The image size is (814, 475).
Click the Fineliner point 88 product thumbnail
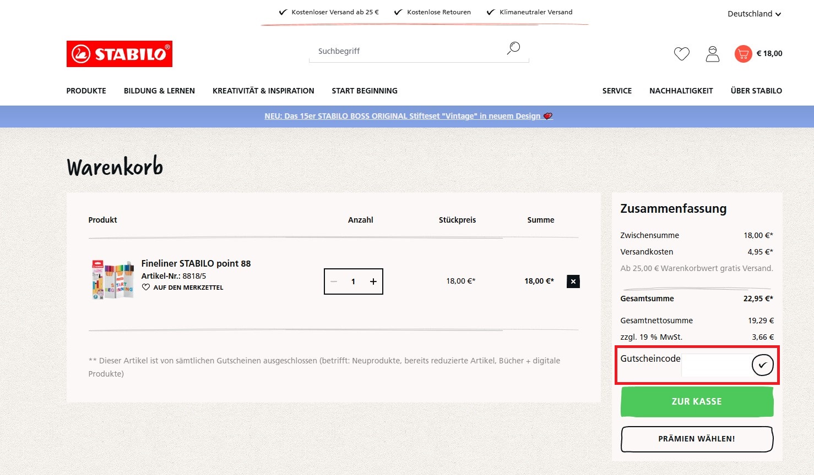(x=113, y=280)
